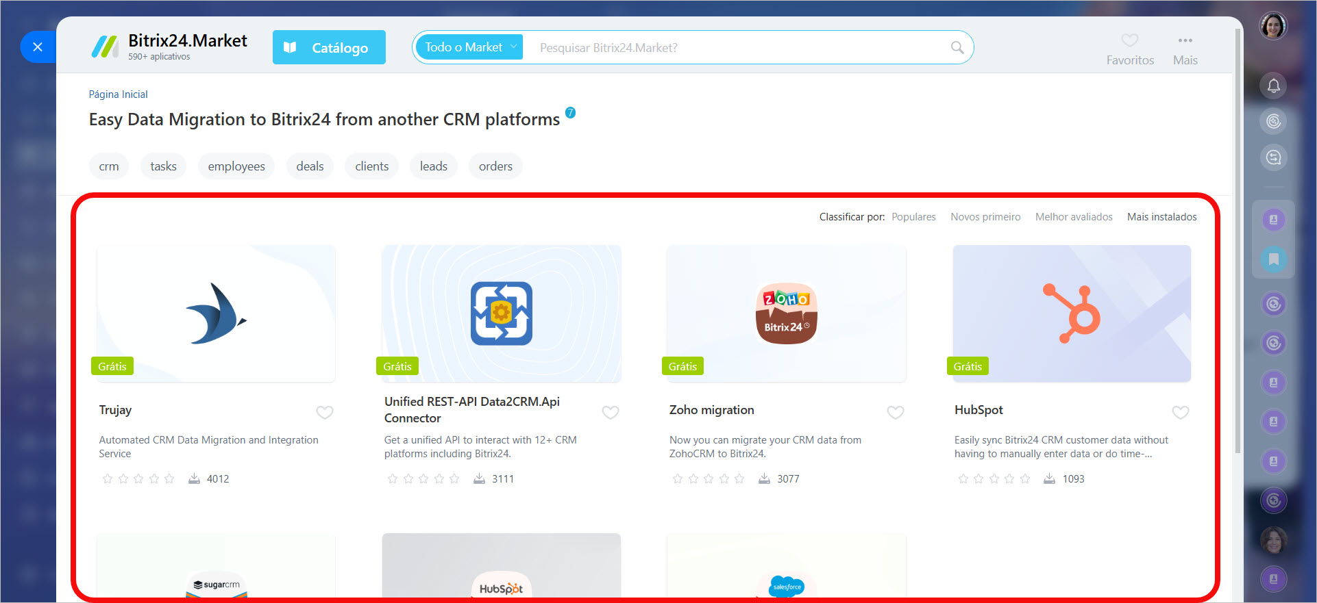Expand the Todo o Market dropdown
The image size is (1317, 603).
point(469,47)
